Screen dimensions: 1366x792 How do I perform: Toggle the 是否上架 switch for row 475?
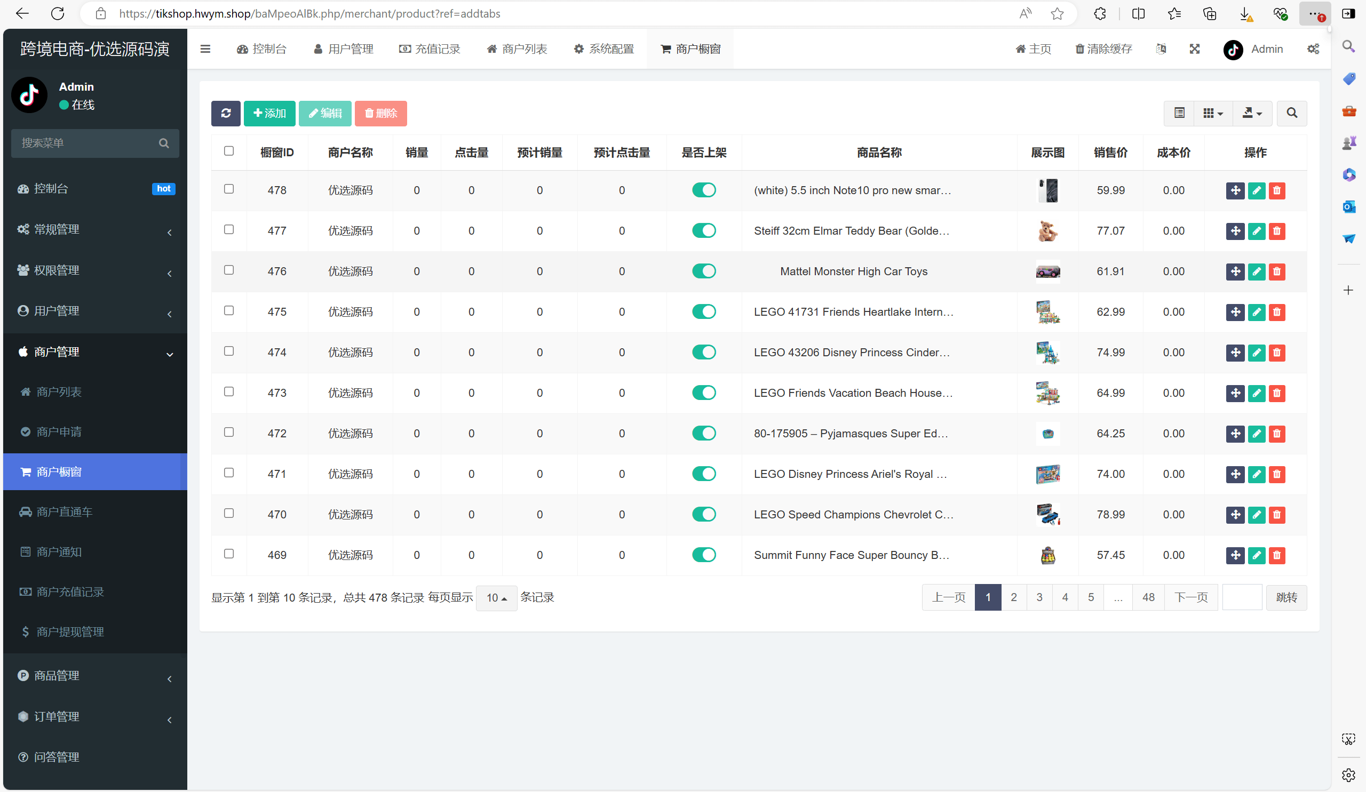pos(704,312)
